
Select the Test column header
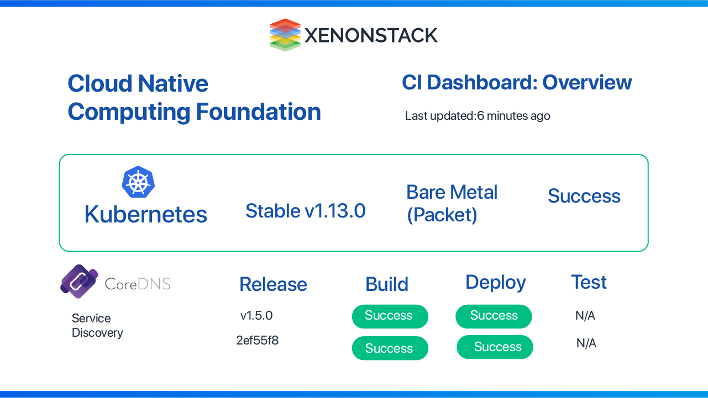(x=589, y=282)
